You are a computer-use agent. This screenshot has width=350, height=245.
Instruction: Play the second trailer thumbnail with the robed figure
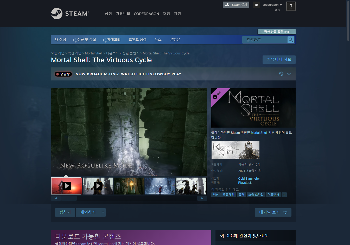(98, 186)
